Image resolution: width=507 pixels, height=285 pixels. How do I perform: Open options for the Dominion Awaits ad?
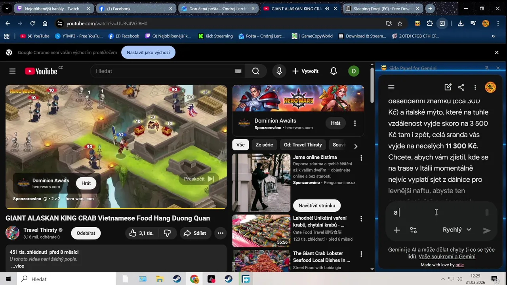pos(355,123)
